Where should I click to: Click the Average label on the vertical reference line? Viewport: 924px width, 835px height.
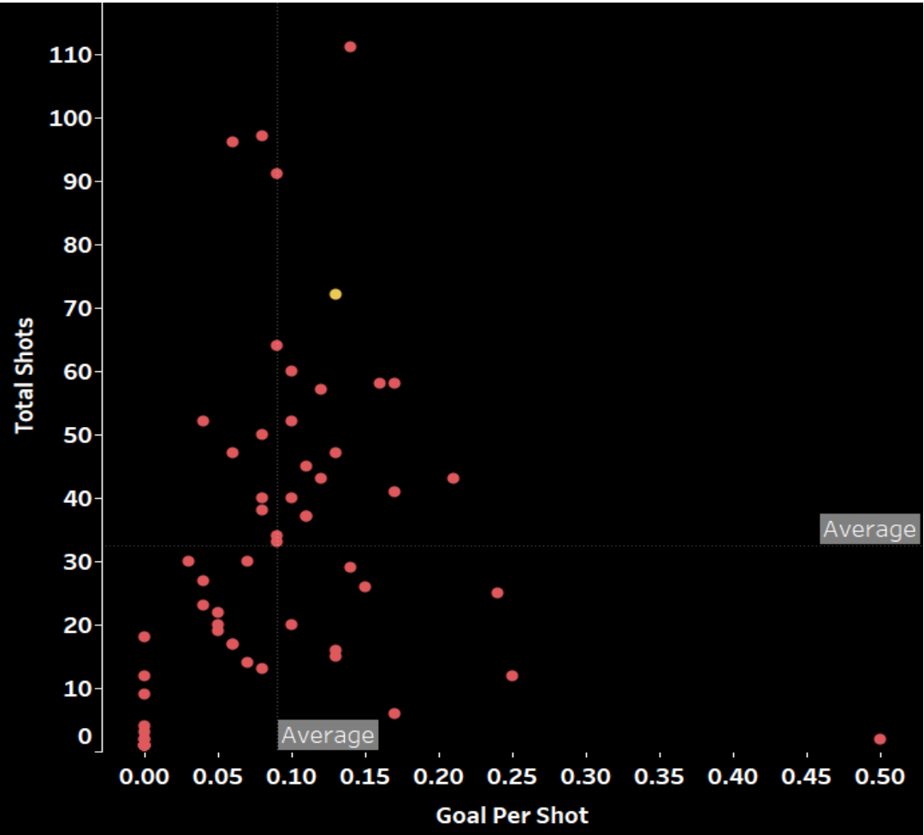[x=328, y=735]
